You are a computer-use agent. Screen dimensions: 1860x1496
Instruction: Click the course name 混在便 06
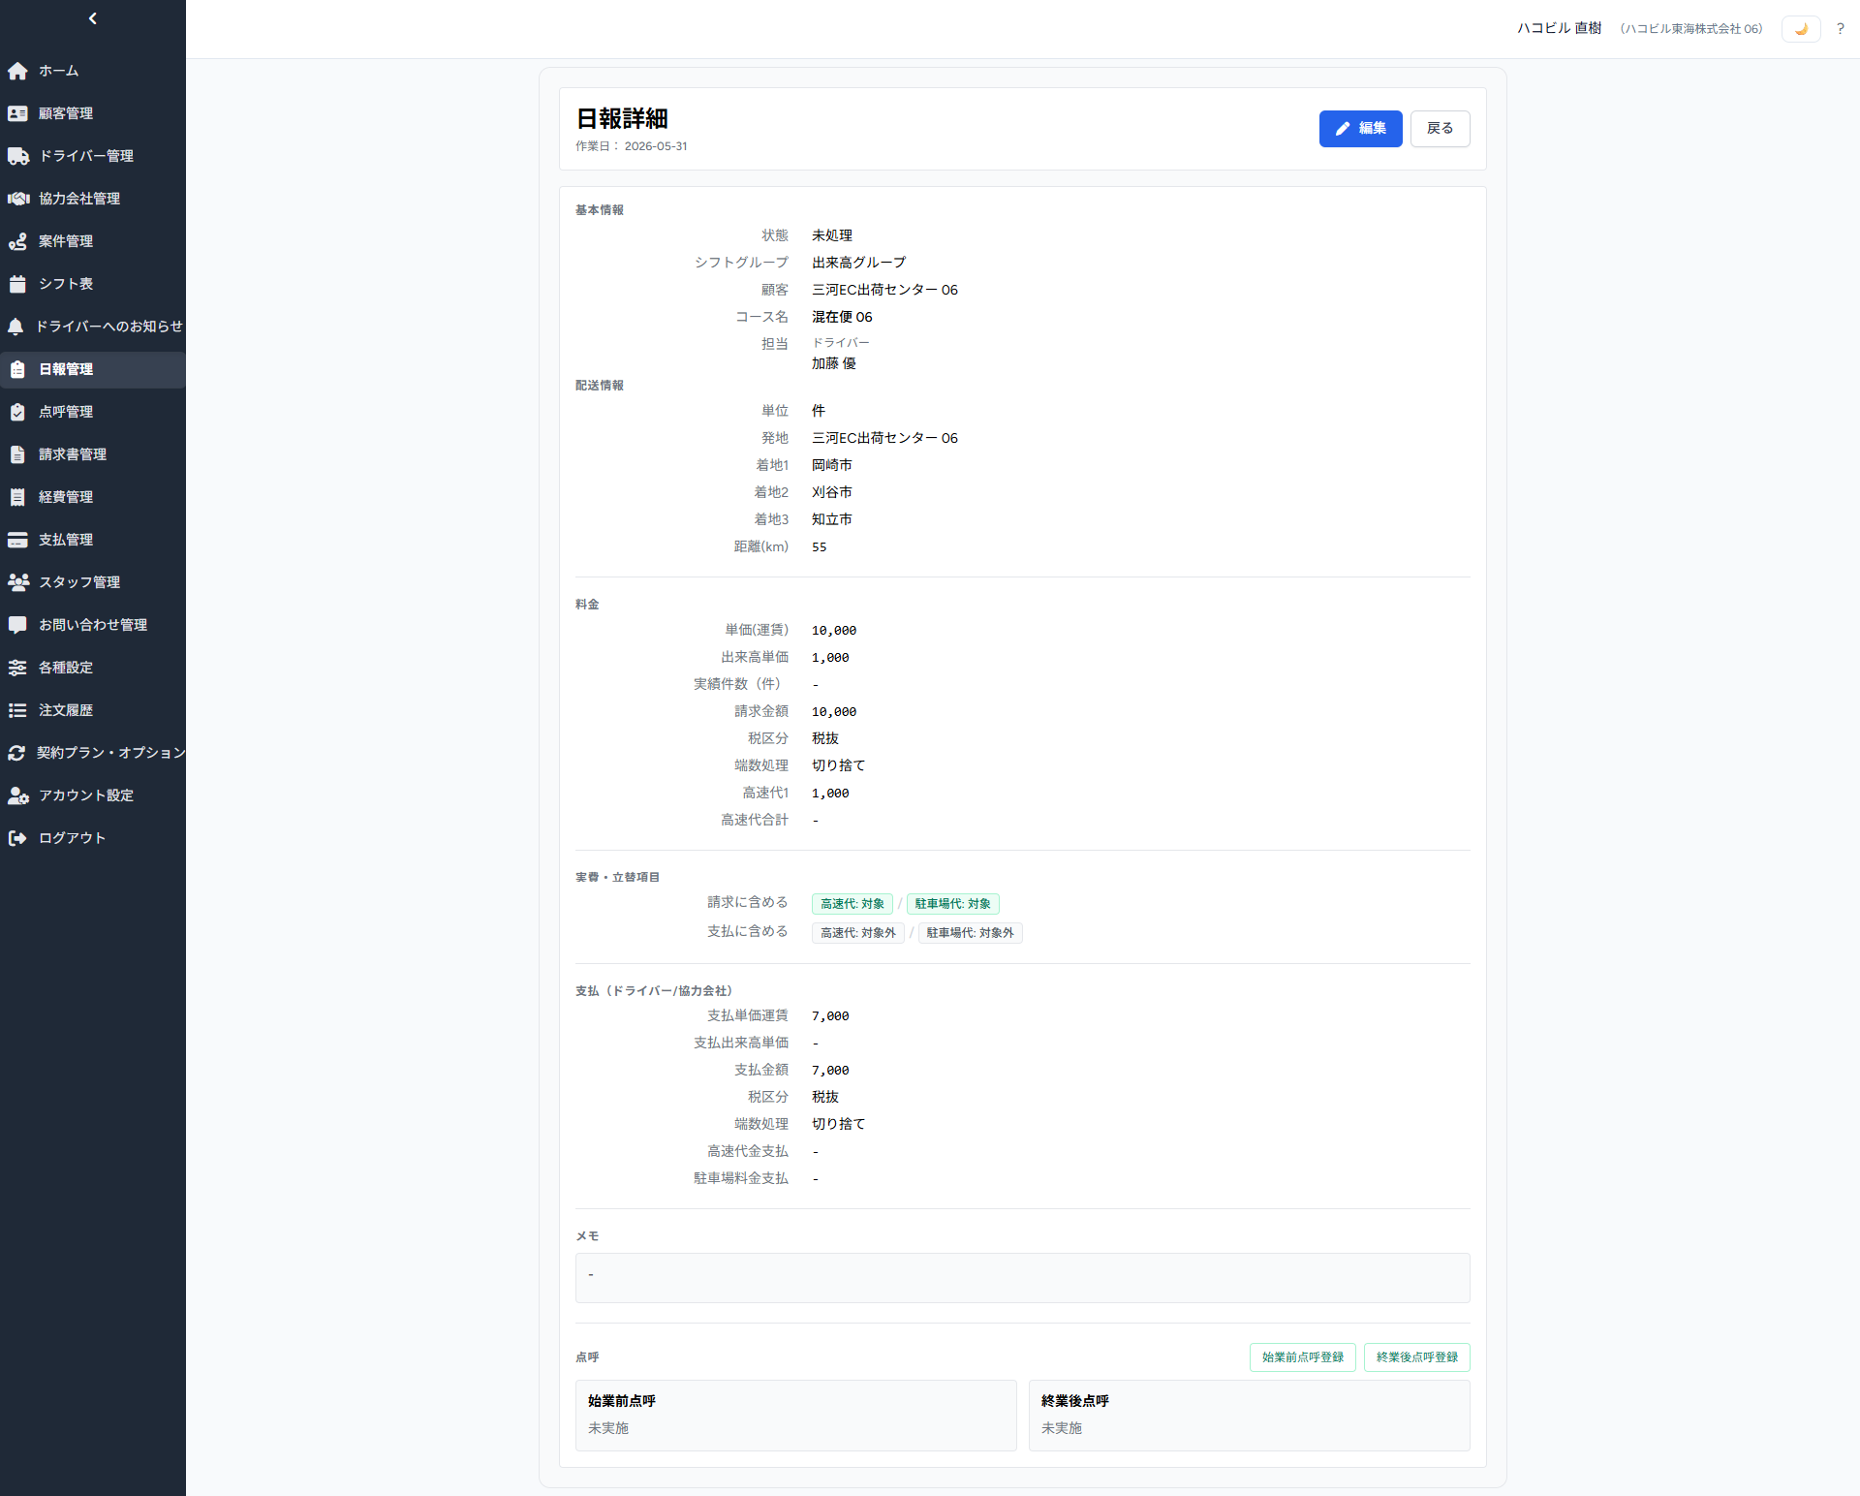[x=842, y=317]
